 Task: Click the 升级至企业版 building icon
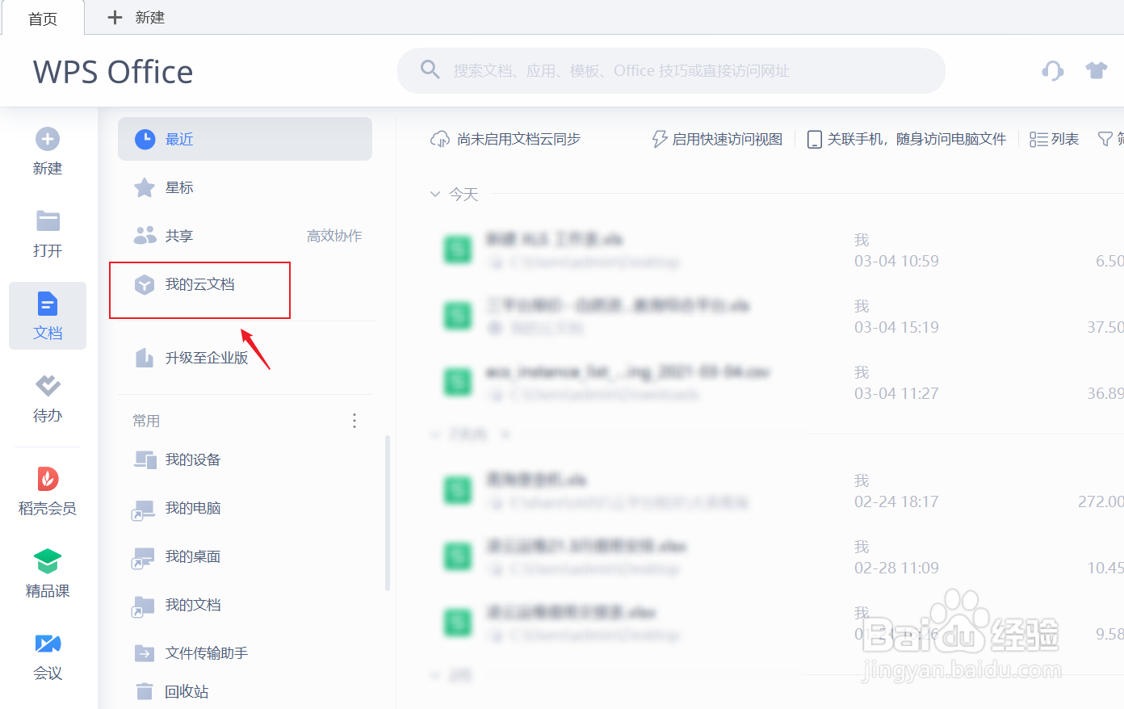[145, 358]
